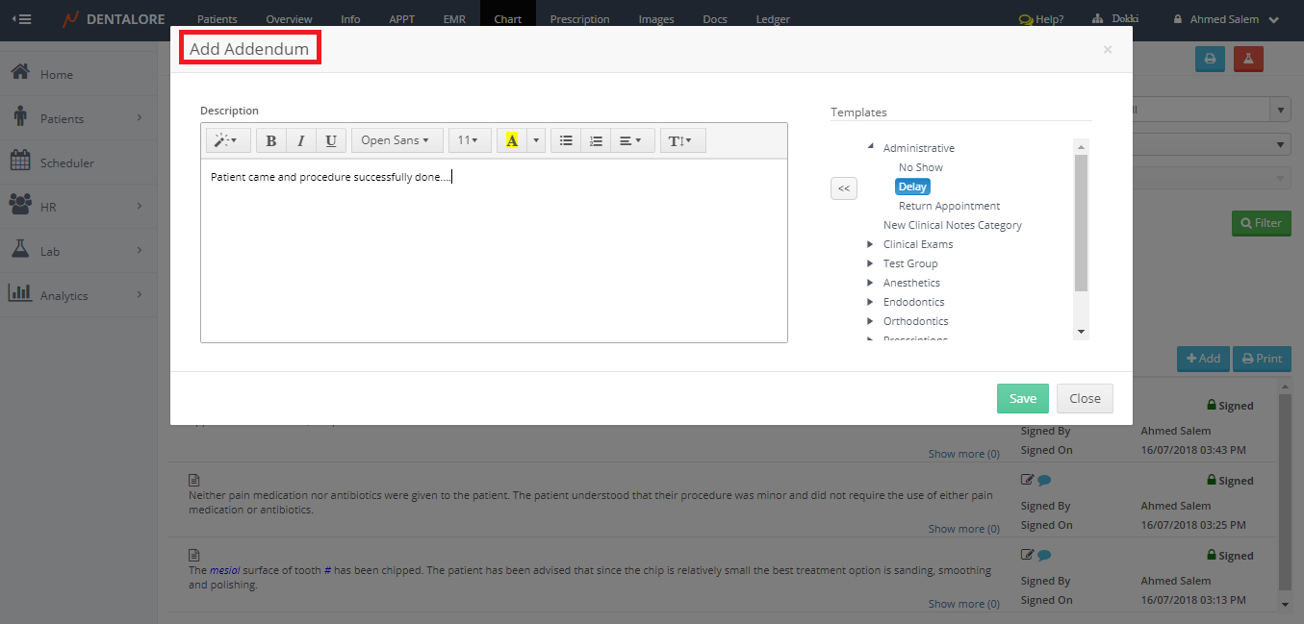Viewport: 1304px width, 624px height.
Task: Click the insert template arrows button
Action: pyautogui.click(x=843, y=188)
